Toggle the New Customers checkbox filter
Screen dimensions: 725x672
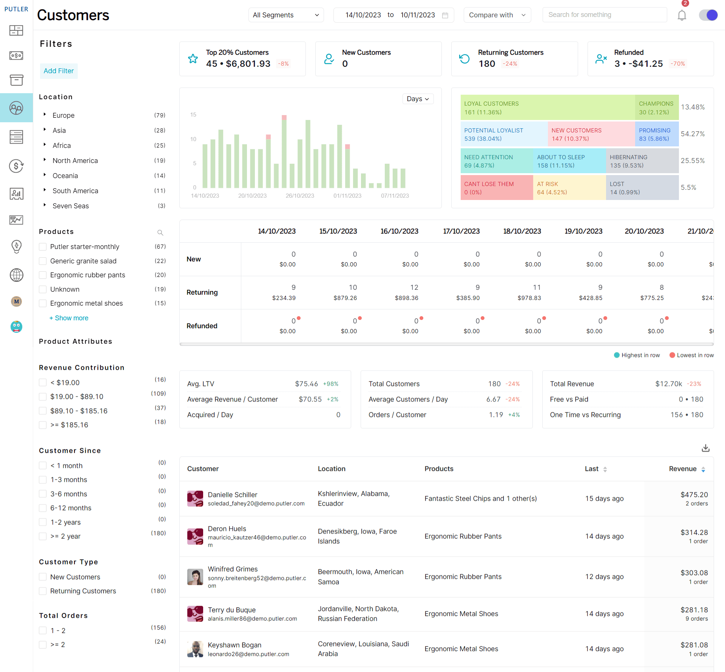[42, 577]
